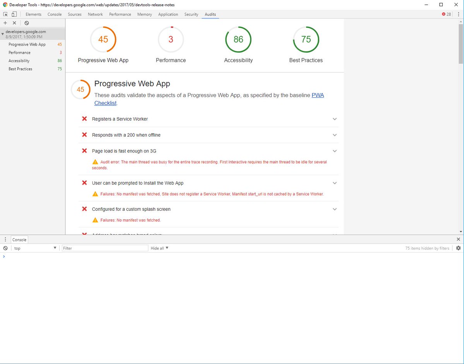Click the red X beside User can be prompted

point(84,183)
